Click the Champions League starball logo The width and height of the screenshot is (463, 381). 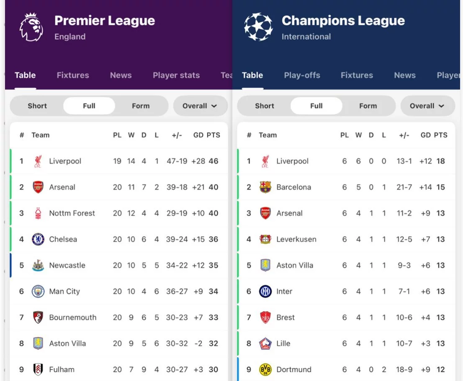click(258, 27)
